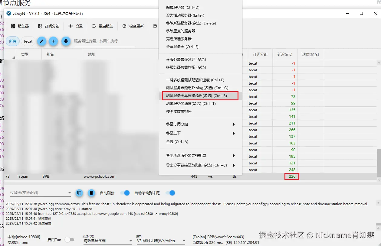This screenshot has height=246, width=381.
Task: Click the blue plus add subscription icon
Action: click(54, 41)
